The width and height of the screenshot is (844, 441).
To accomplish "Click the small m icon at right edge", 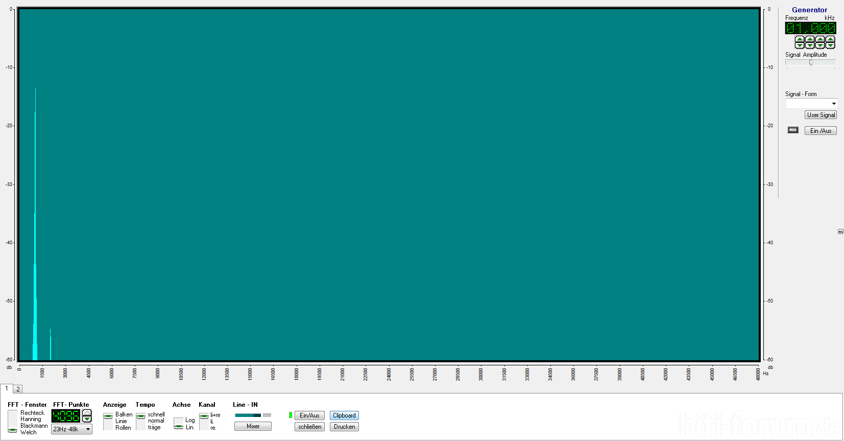I will tap(840, 231).
